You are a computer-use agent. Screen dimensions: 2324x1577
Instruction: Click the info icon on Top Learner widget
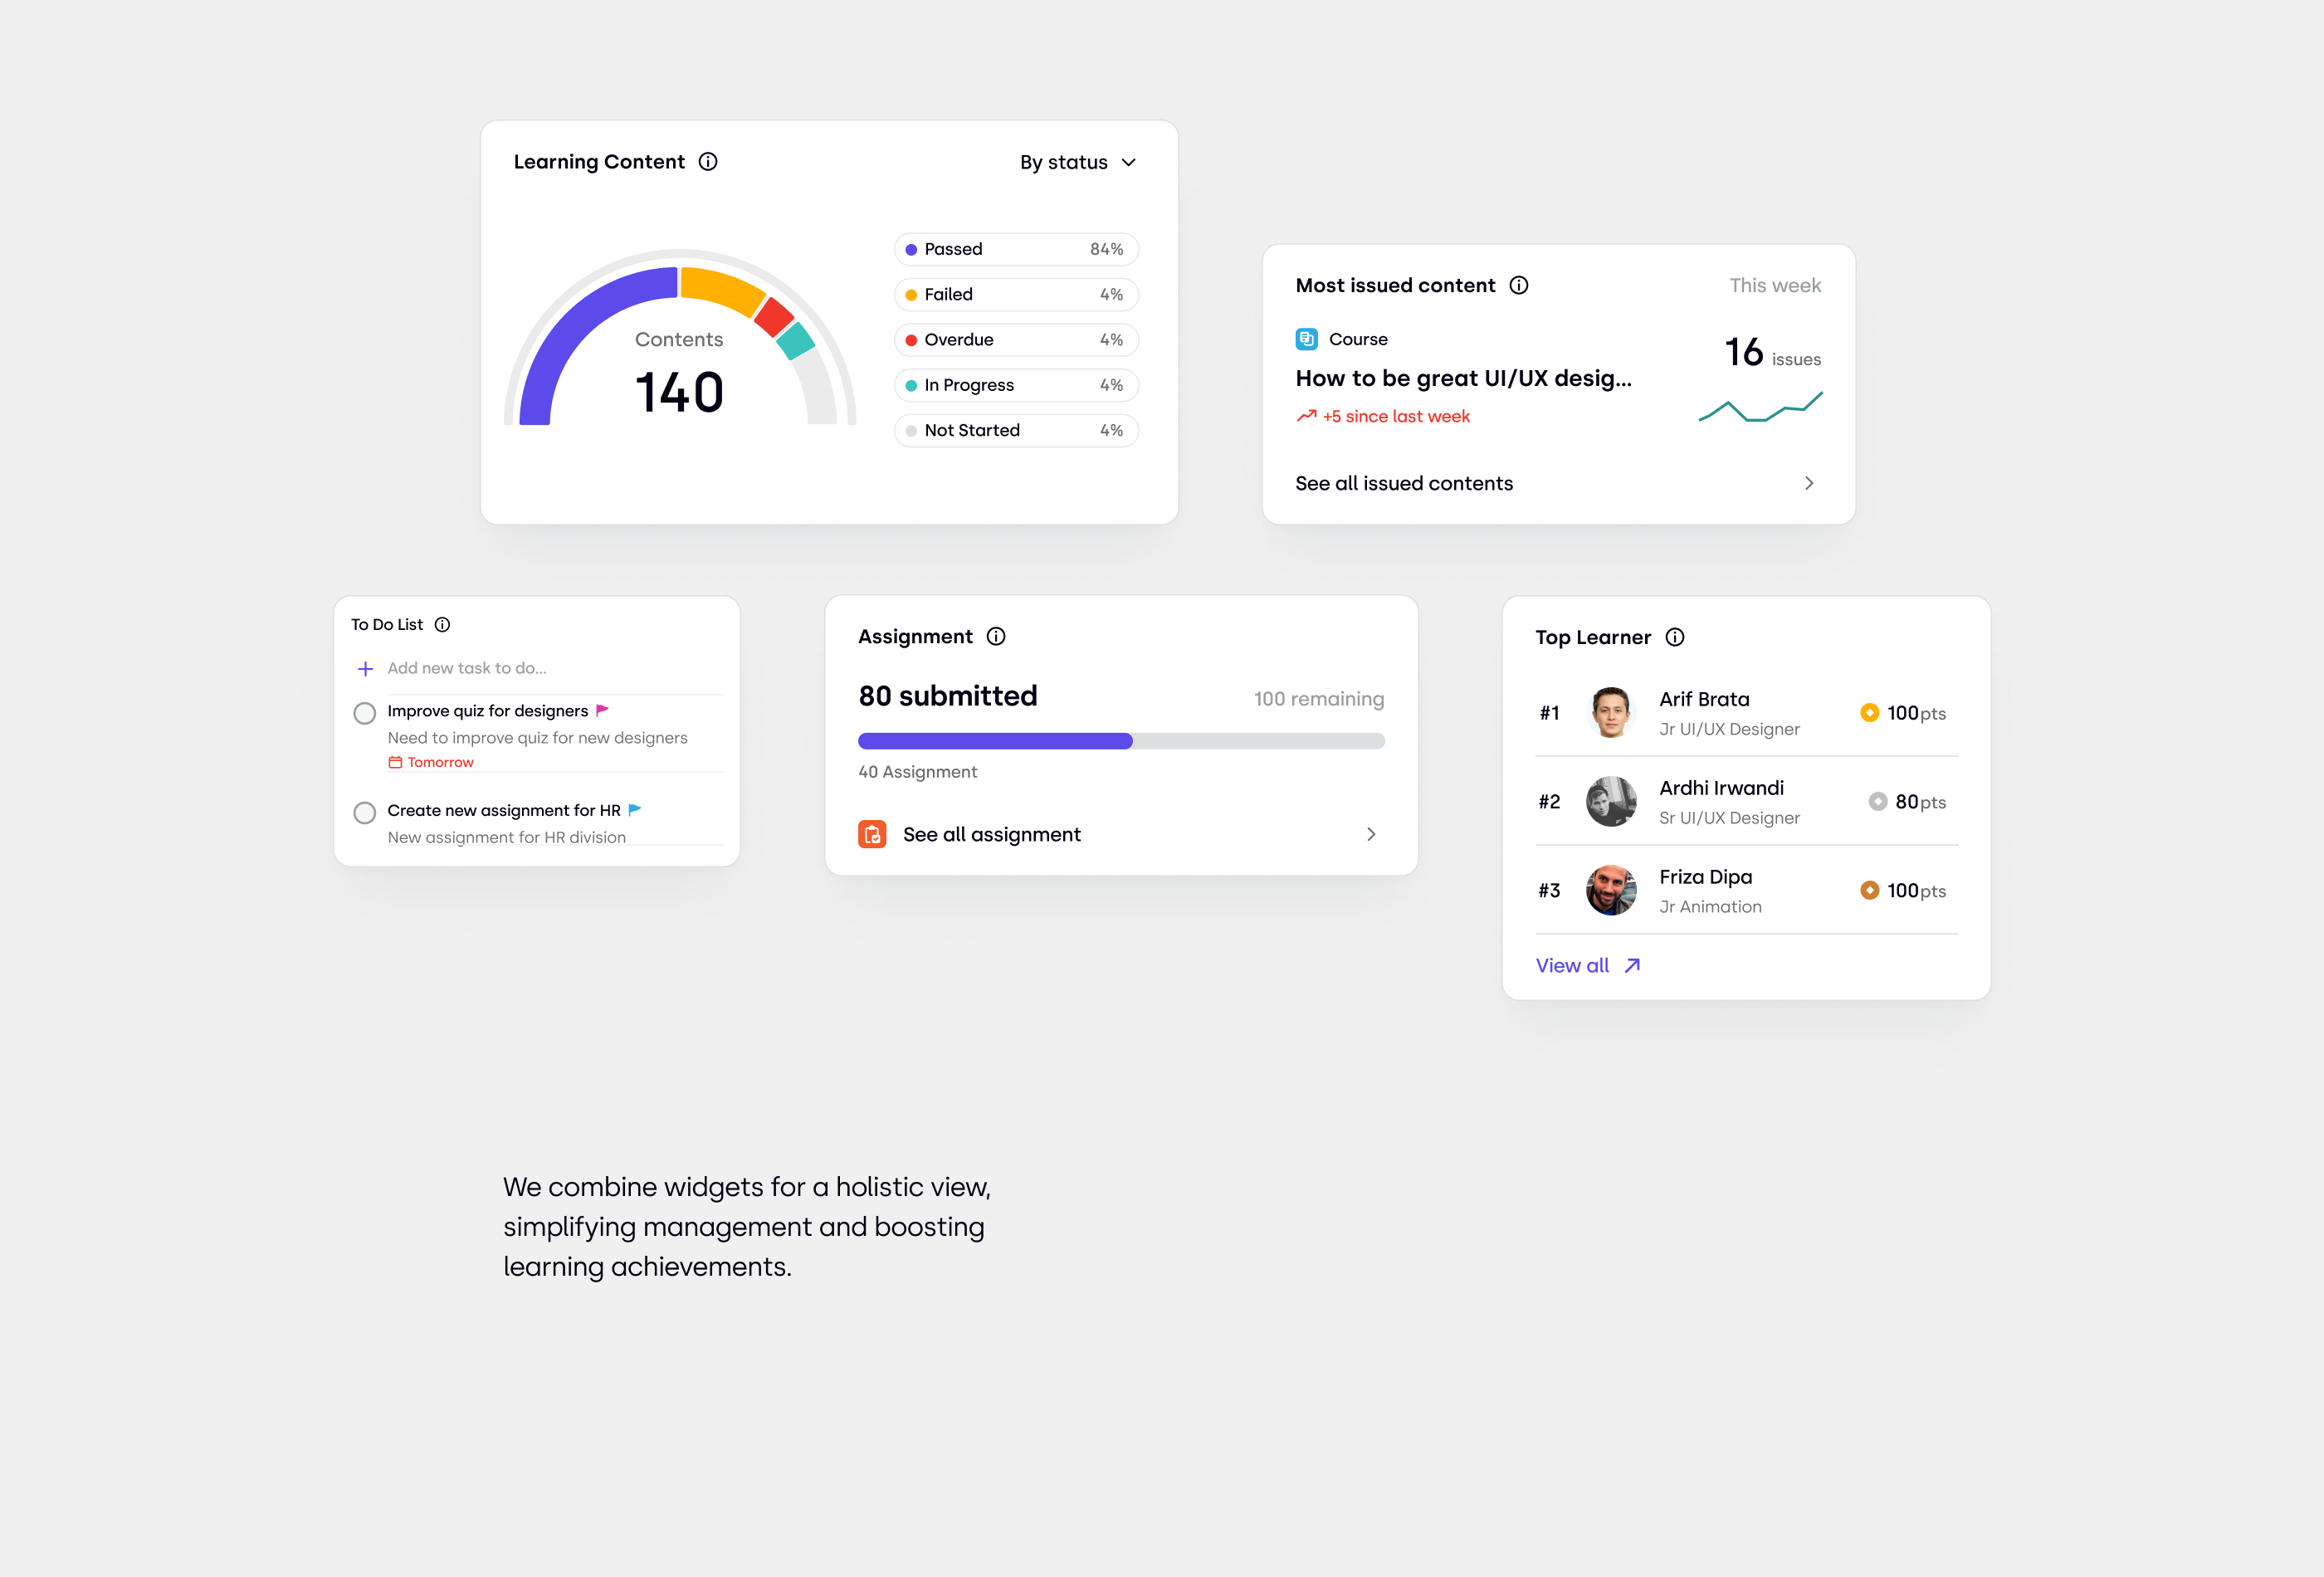click(1675, 637)
